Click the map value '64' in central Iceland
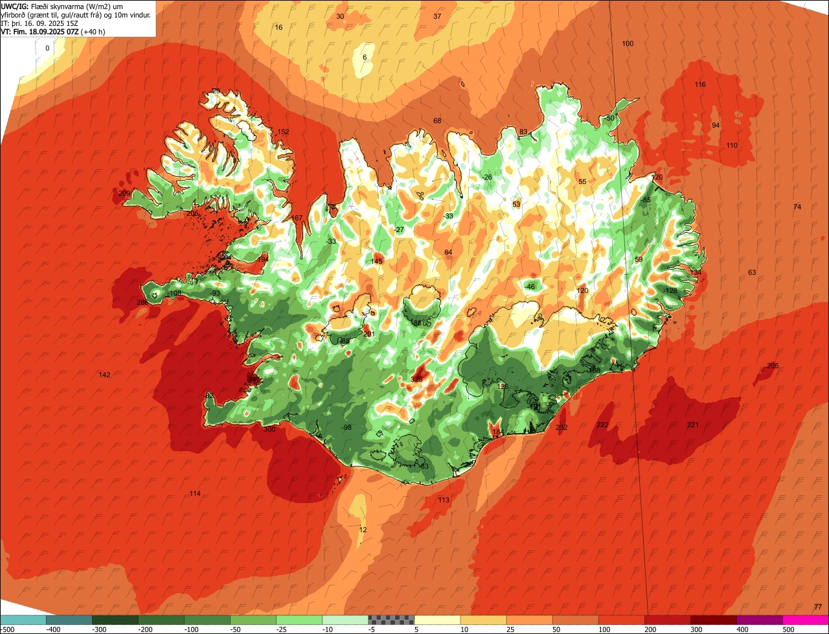Screen dimensions: 829x634 (448, 252)
